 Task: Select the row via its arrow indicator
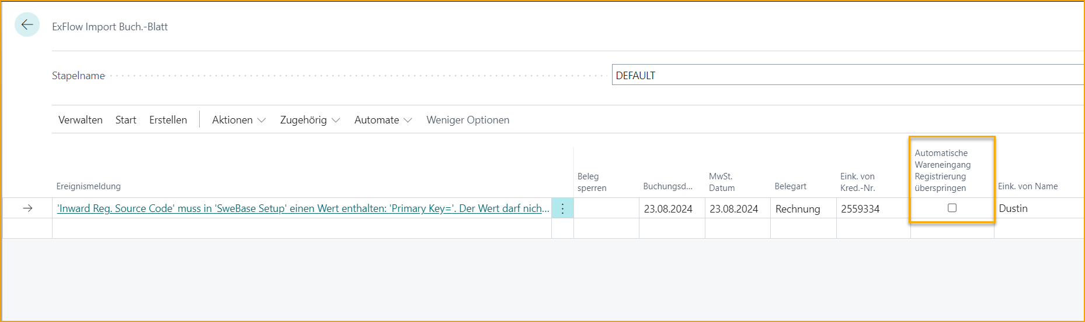[x=27, y=208]
